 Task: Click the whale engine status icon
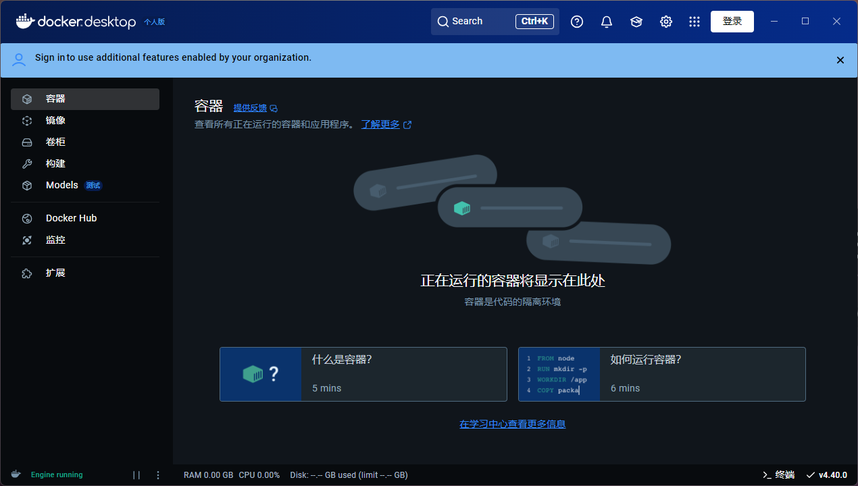click(16, 475)
